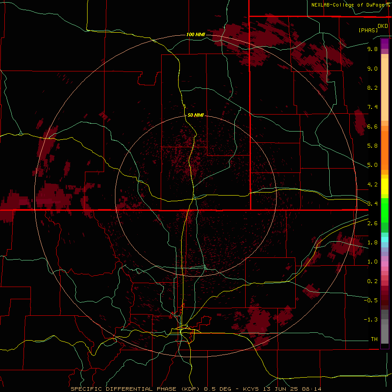Click the 13 JUN 25 date text
The height and width of the screenshot is (392, 392).
[x=281, y=389]
